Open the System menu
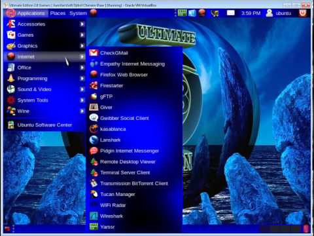 pyautogui.click(x=78, y=13)
